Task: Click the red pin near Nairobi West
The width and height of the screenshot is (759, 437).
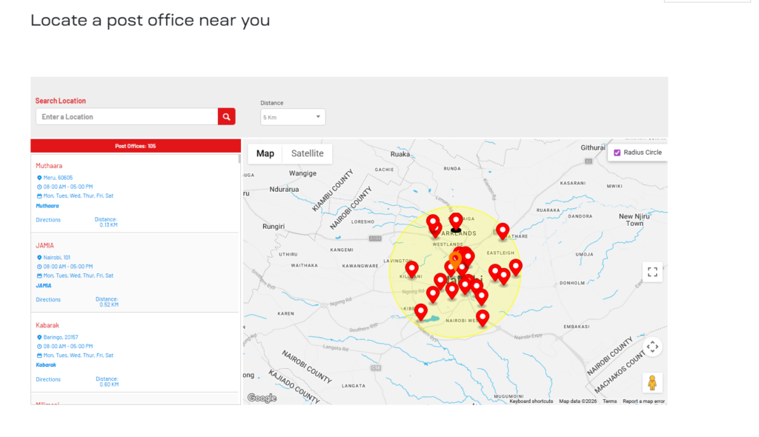Action: 483,318
